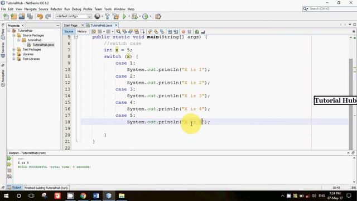Viewport: 357px width, 201px height.
Task: Open the default config dropdown
Action: pyautogui.click(x=74, y=16)
